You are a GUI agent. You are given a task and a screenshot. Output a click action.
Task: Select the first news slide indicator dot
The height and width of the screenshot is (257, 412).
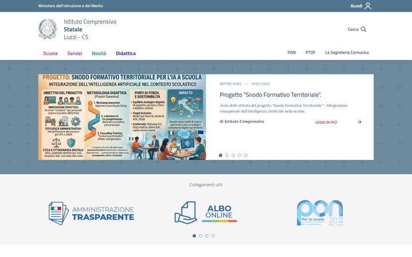click(220, 155)
